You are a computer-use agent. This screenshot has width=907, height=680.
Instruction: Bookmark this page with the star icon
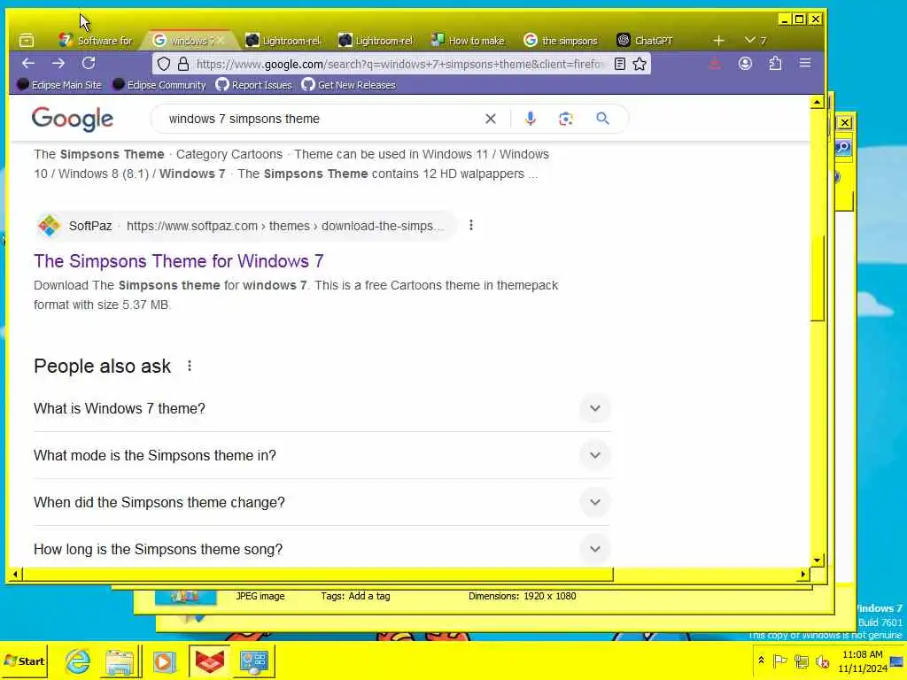click(x=640, y=64)
